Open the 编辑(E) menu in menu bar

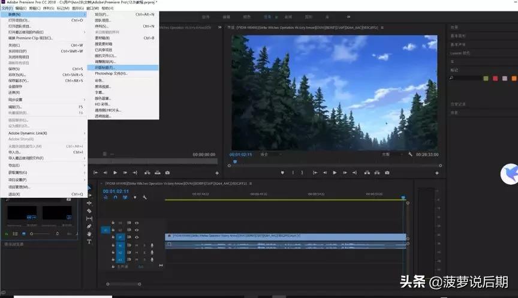pos(21,8)
